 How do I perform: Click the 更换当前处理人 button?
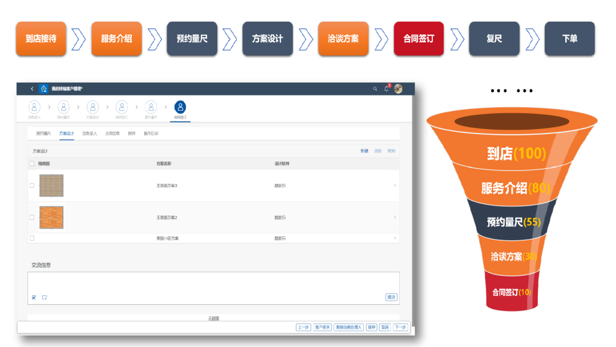point(349,328)
